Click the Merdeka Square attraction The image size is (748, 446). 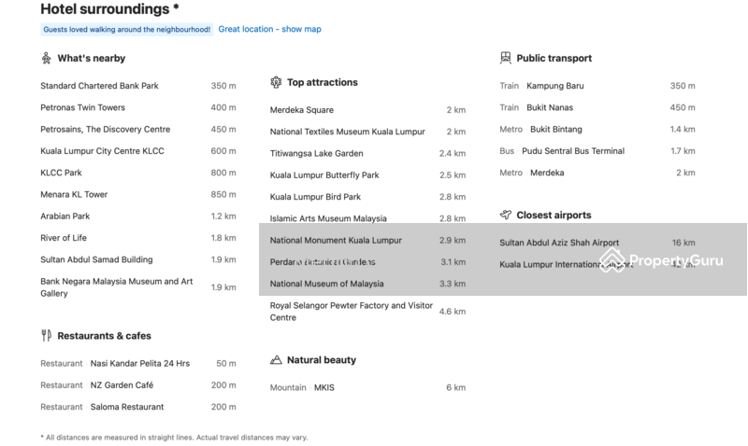point(301,110)
